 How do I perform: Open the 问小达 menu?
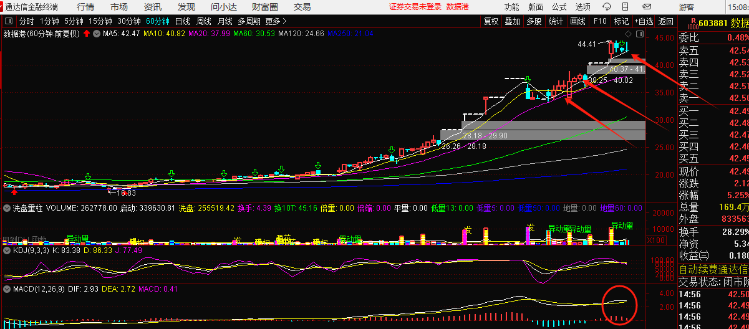point(223,7)
